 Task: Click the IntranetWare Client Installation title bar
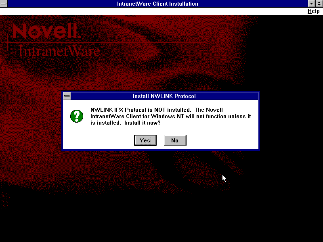coord(157,4)
